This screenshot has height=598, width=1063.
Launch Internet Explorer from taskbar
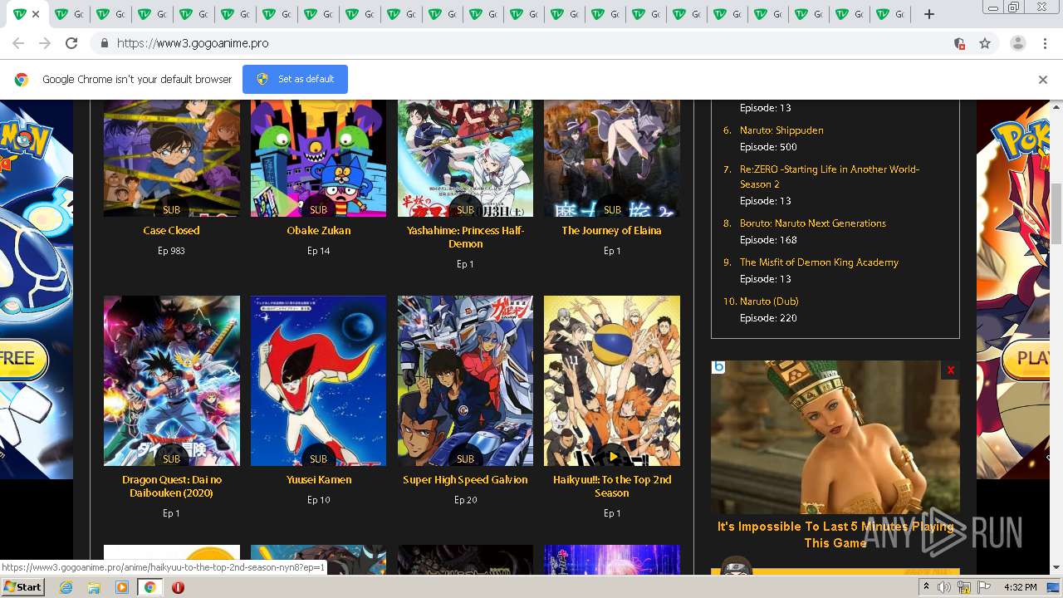point(66,587)
